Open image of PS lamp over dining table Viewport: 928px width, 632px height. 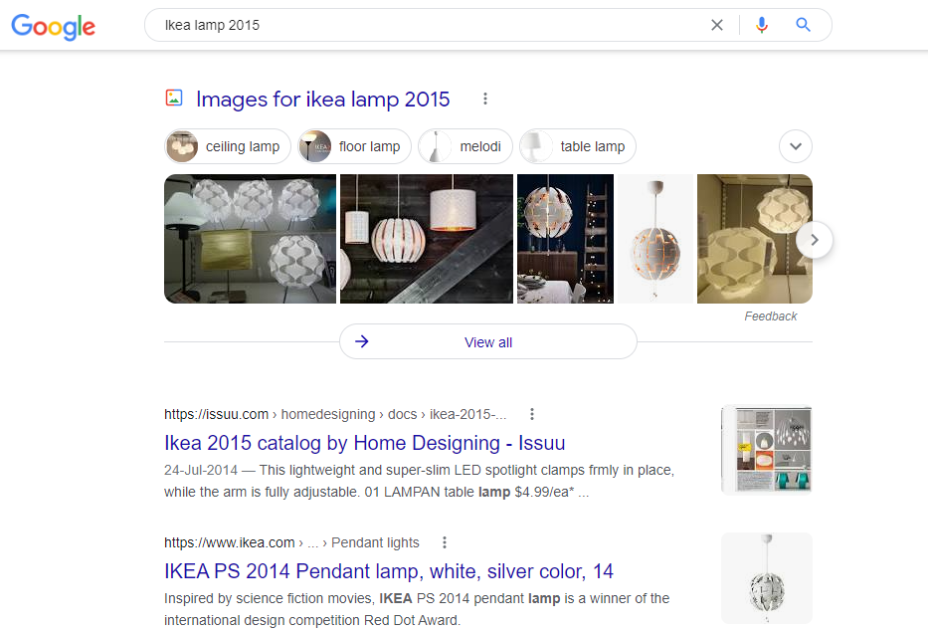point(565,239)
